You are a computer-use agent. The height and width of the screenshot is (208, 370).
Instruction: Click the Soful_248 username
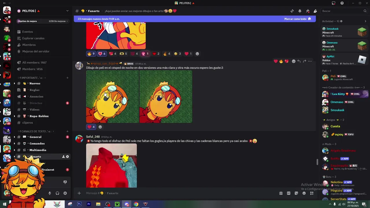[93, 137]
